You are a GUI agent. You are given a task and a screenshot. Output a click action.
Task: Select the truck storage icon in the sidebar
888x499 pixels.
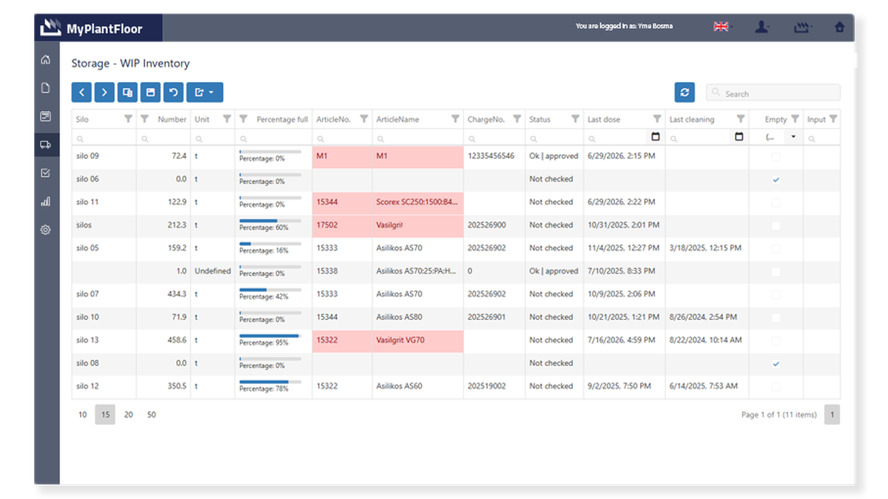pyautogui.click(x=46, y=145)
